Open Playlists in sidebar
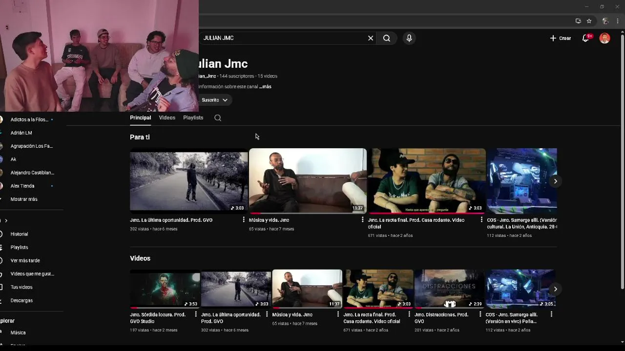Screen dimensions: 625x351 [x=20, y=247]
